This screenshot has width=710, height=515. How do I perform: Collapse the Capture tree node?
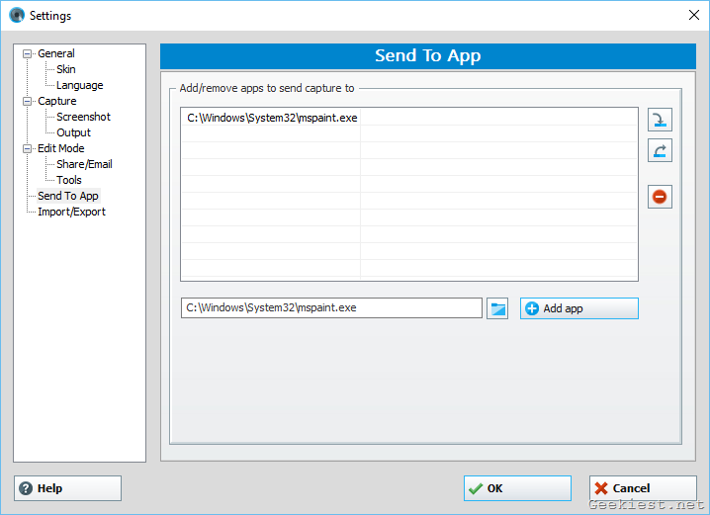point(28,101)
